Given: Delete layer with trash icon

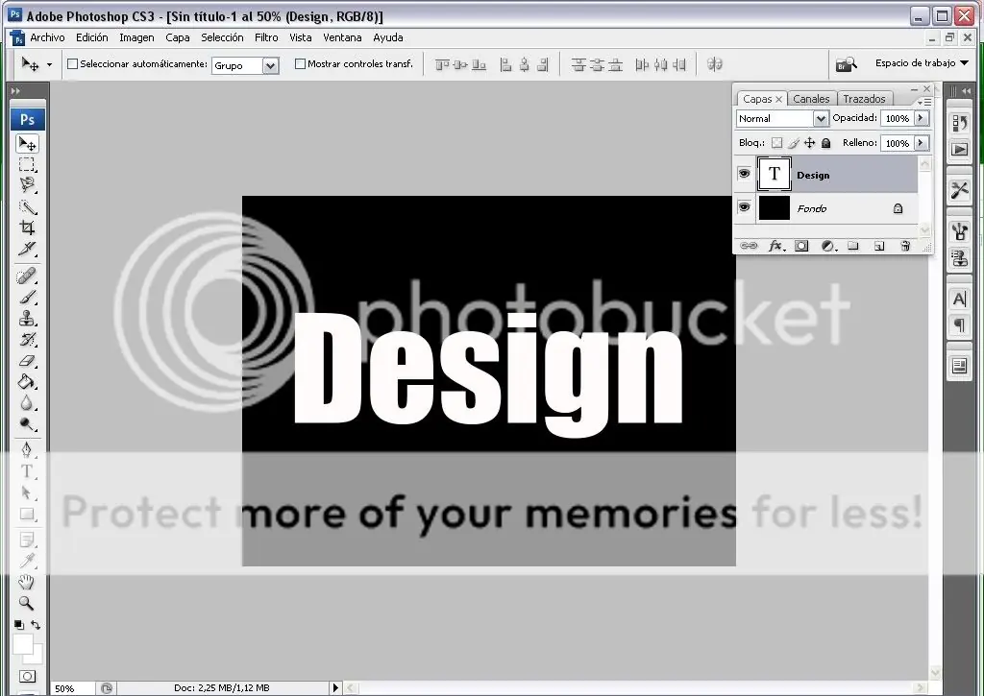Looking at the screenshot, I should (905, 247).
